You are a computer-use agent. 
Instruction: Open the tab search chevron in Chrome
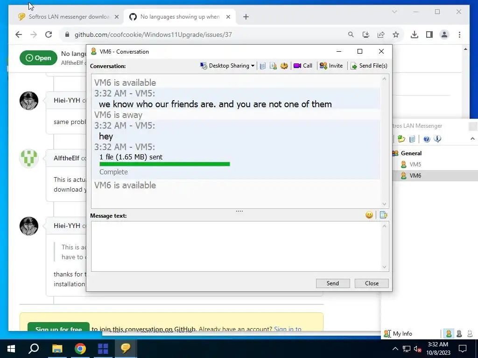pos(394,12)
